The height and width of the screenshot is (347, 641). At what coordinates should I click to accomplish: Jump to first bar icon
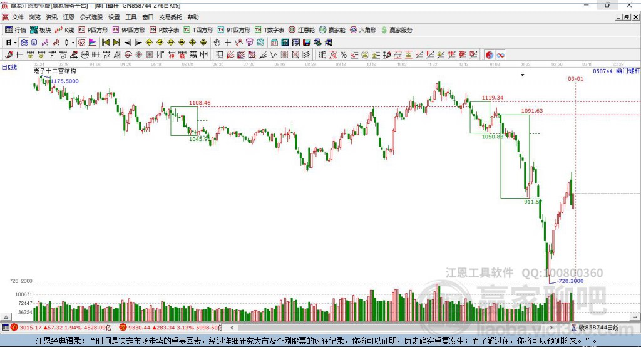click(x=105, y=43)
